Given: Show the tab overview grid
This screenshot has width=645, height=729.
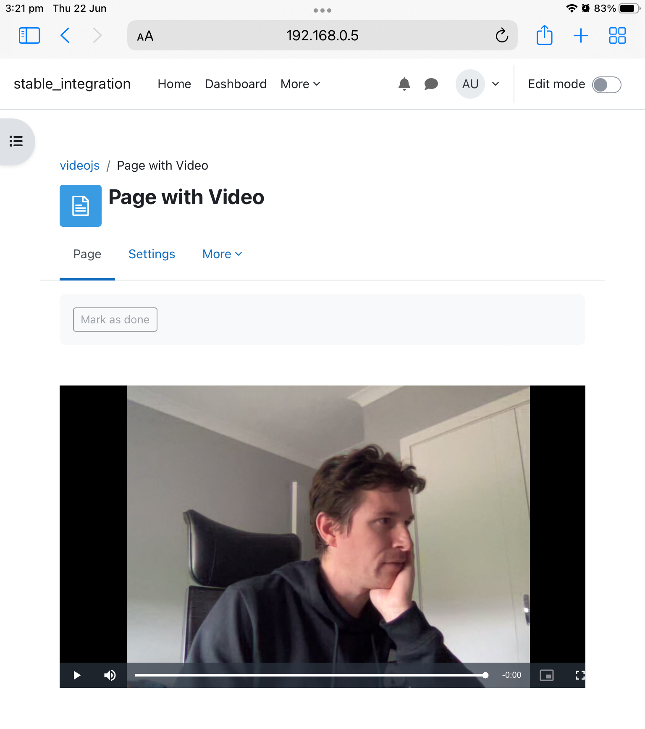Looking at the screenshot, I should [x=617, y=36].
